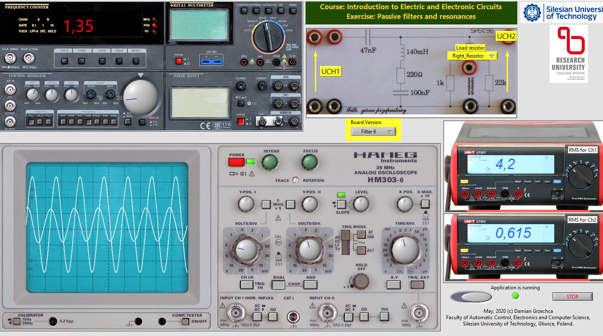Click the oscilloscope waveform display screen

pyautogui.click(x=107, y=228)
